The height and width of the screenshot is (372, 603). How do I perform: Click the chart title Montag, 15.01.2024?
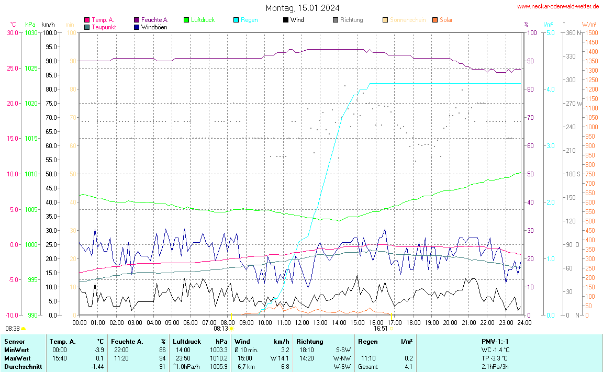302,8
